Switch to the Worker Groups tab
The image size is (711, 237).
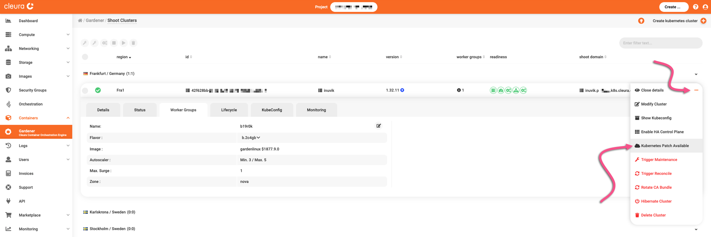tap(183, 110)
